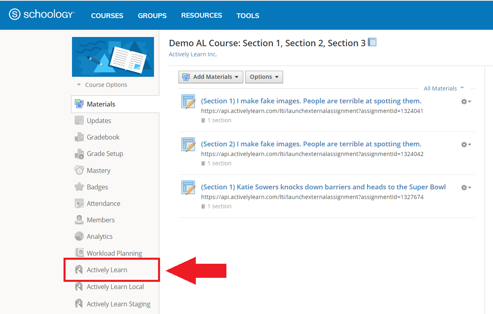Viewport: 493px width, 314px height.
Task: Expand Course Options
Action: (x=102, y=85)
